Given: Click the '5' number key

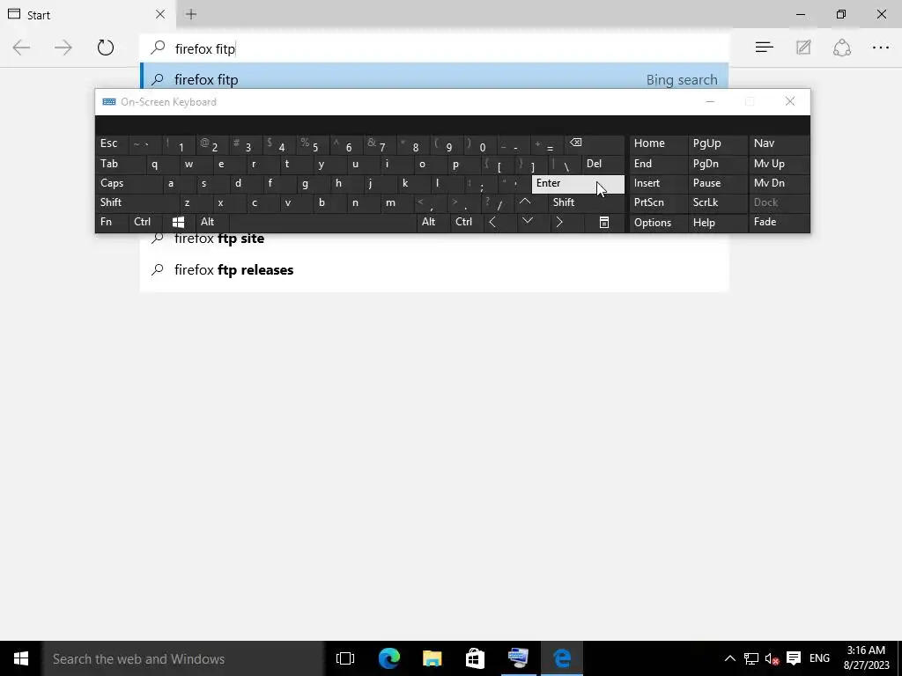Looking at the screenshot, I should click(x=314, y=145).
